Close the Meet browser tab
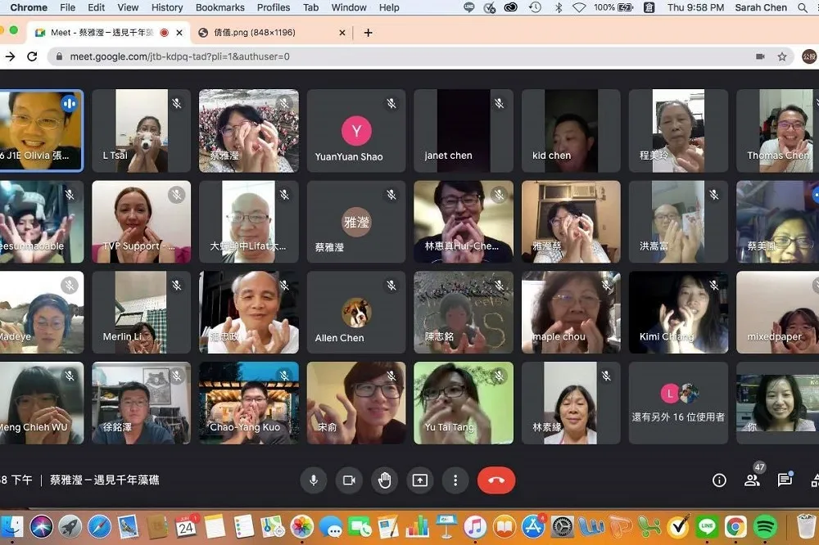The height and width of the screenshot is (545, 819). point(179,33)
